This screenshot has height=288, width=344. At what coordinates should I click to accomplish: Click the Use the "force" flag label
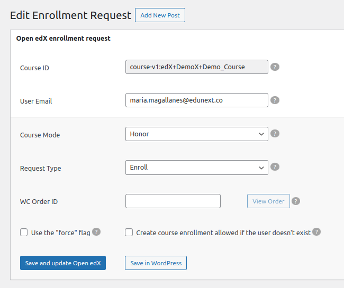(x=60, y=233)
